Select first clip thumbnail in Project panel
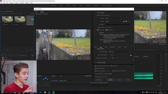168x94 pixels. click(x=7, y=19)
